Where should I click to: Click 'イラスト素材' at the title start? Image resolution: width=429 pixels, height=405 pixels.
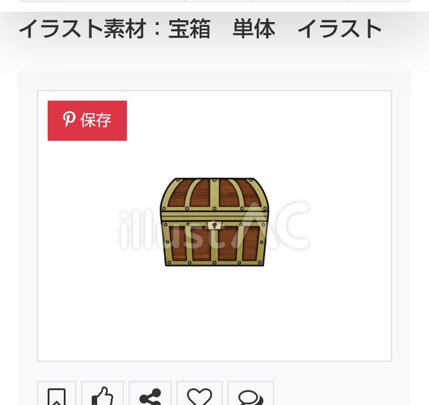coord(82,29)
